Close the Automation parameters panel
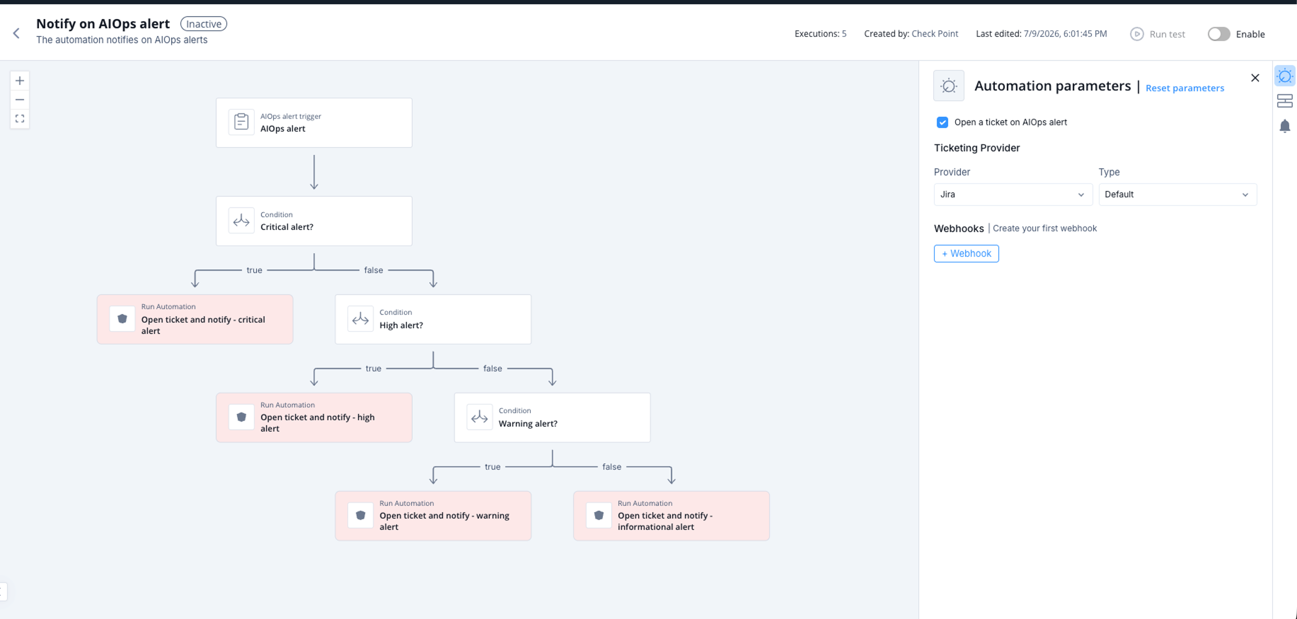The width and height of the screenshot is (1297, 619). click(1255, 78)
